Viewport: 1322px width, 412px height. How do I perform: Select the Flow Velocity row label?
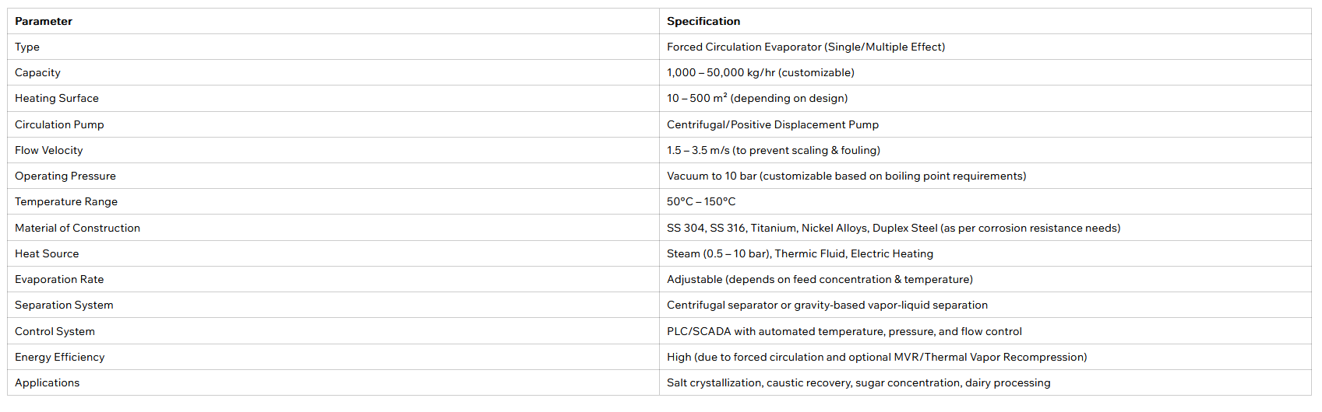(48, 150)
